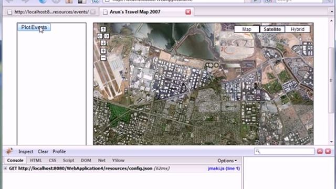
Task: Open the YSlow tab
Action: (x=118, y=160)
